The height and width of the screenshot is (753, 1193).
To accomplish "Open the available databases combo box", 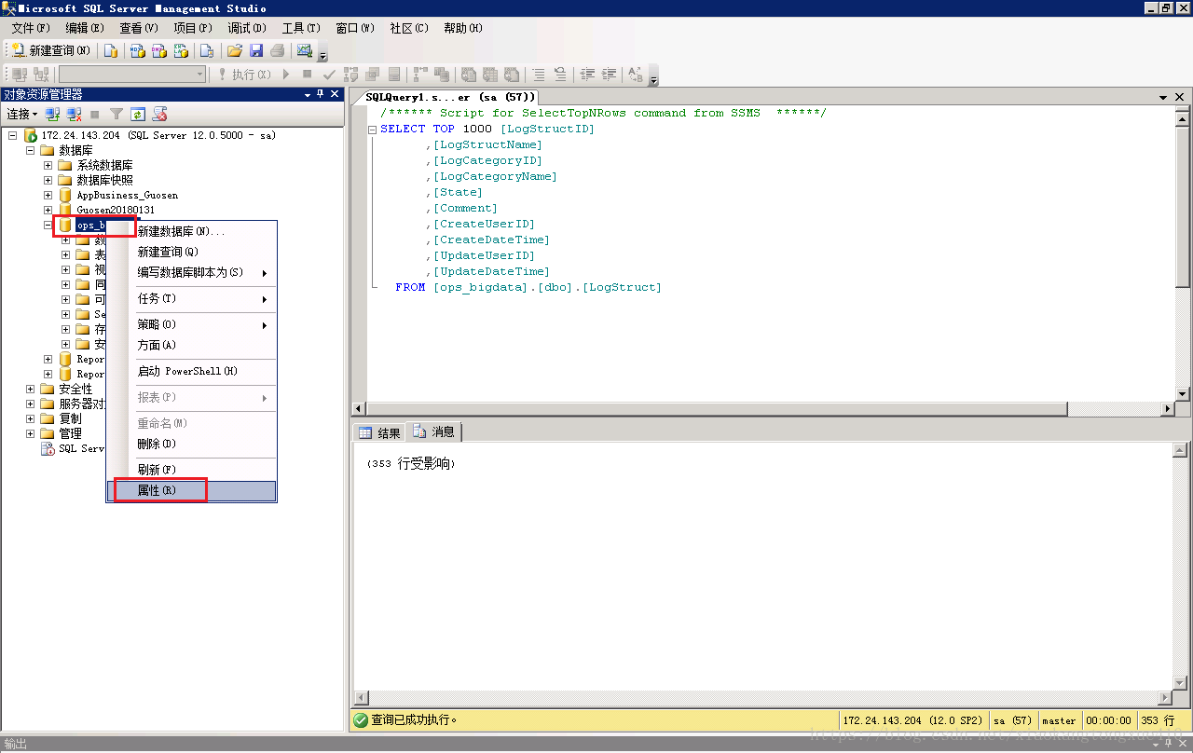I will click(132, 75).
